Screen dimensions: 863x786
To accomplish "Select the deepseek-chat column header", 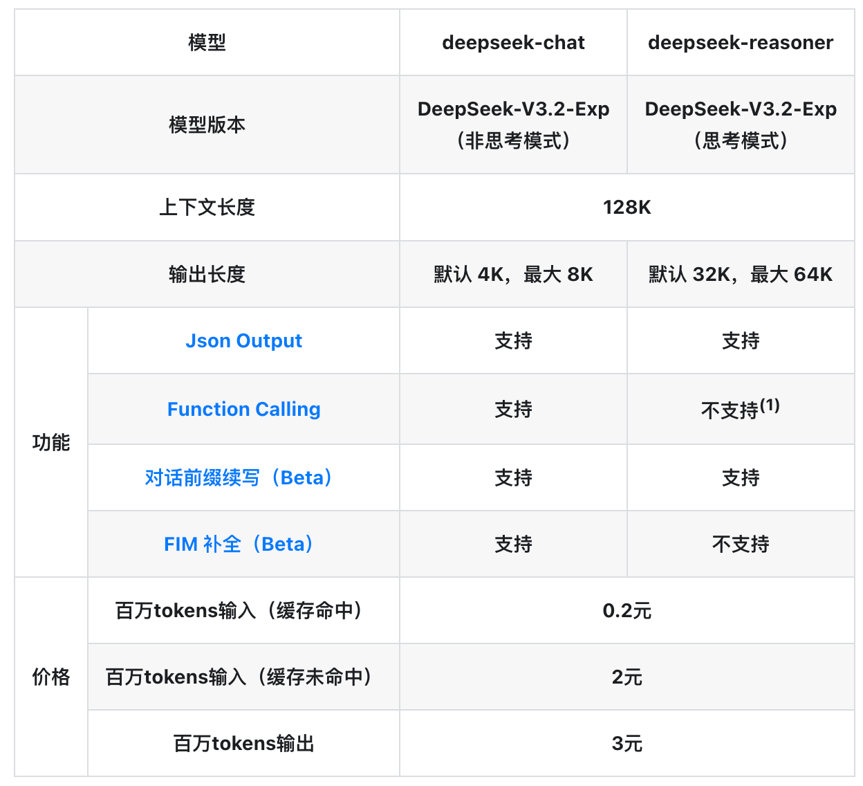I will click(513, 42).
